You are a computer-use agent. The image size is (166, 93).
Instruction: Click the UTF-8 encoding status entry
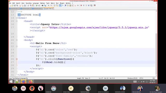(x=141, y=78)
